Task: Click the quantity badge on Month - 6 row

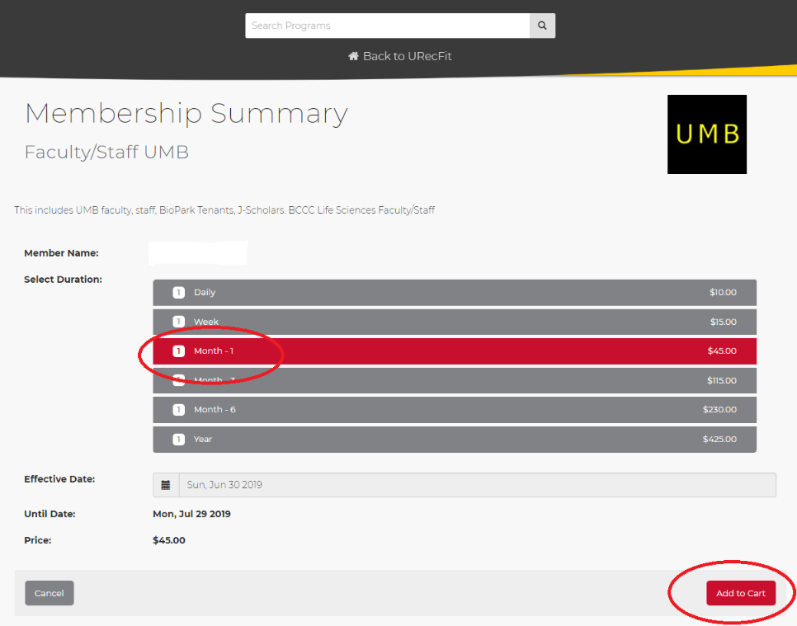Action: 178,410
